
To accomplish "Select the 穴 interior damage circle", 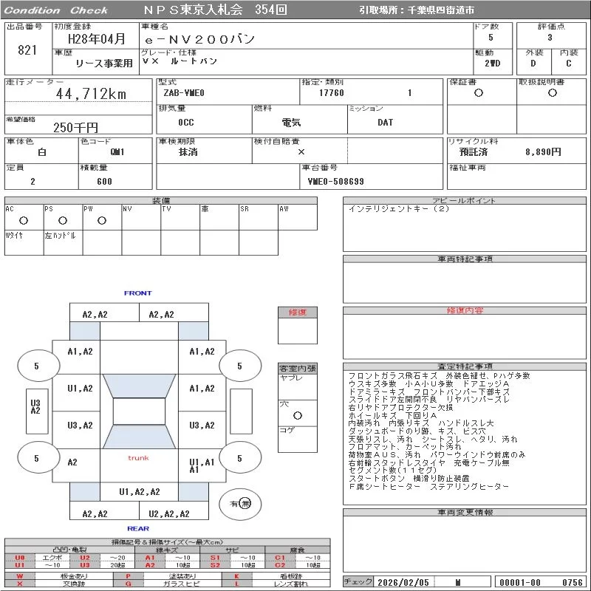I will pos(298,416).
